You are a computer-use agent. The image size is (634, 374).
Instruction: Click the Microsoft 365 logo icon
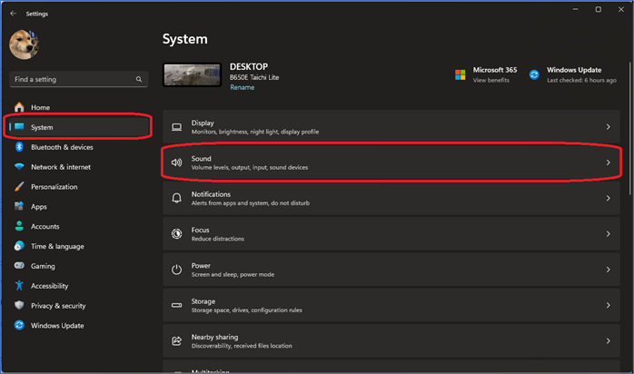tap(461, 74)
